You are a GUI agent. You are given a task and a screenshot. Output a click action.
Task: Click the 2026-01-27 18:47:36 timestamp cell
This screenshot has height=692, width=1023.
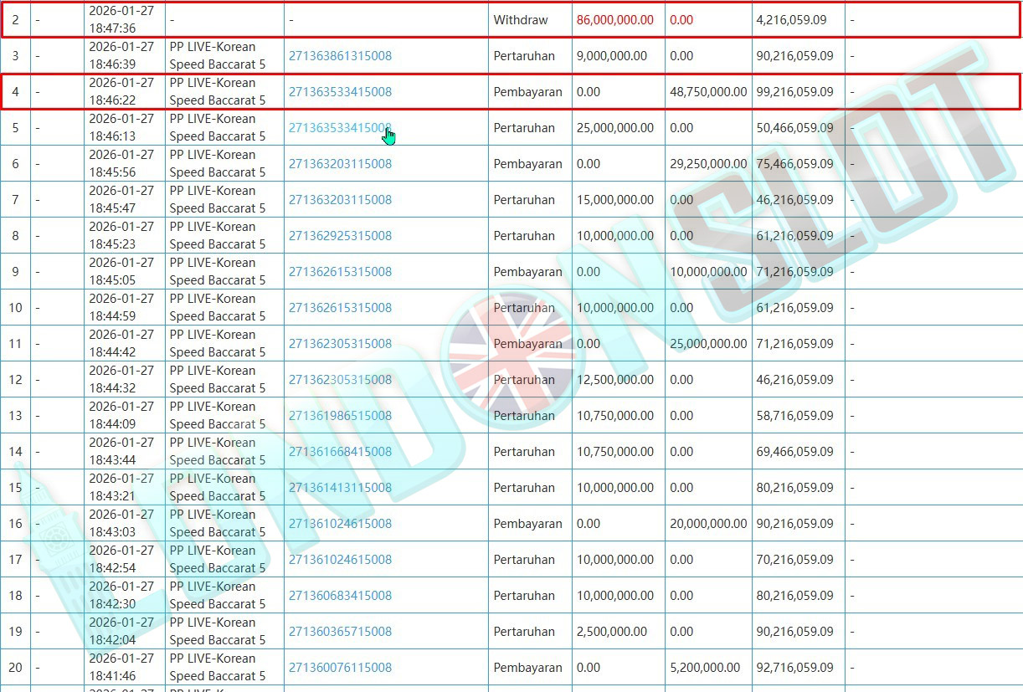(121, 20)
